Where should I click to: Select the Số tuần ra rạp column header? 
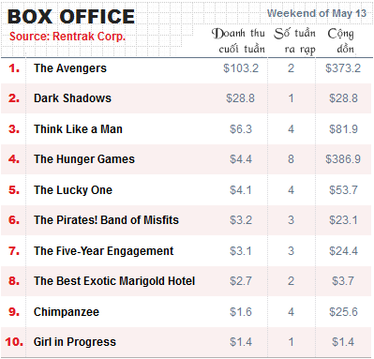294,41
